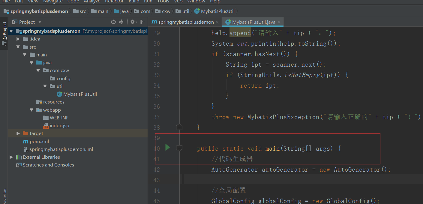The width and height of the screenshot is (423, 204).
Task: Select springmybatisplusdemon.iml in project tree
Action: pyautogui.click(x=61, y=149)
